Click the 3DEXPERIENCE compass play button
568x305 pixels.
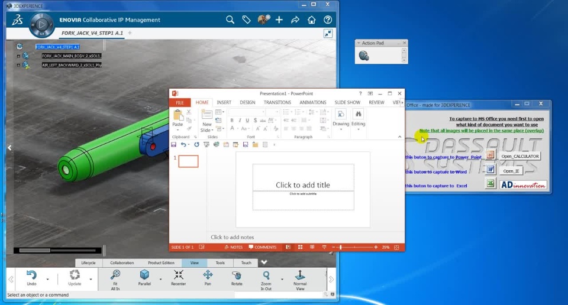41,25
